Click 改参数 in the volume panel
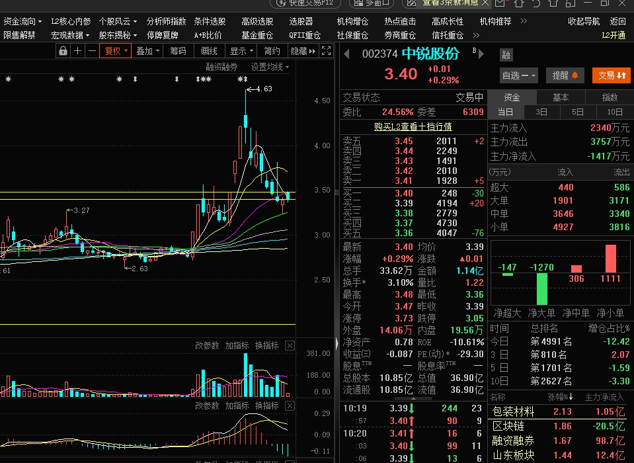The height and width of the screenshot is (463, 634). click(x=207, y=346)
